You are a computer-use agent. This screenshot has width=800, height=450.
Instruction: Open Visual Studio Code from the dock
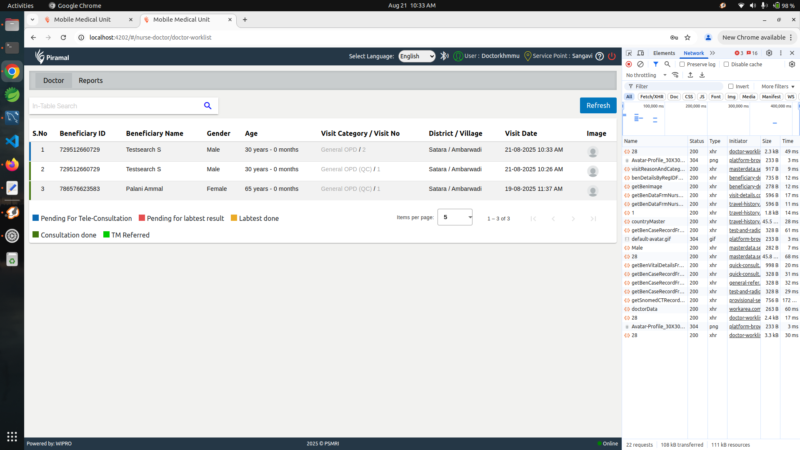pyautogui.click(x=12, y=141)
